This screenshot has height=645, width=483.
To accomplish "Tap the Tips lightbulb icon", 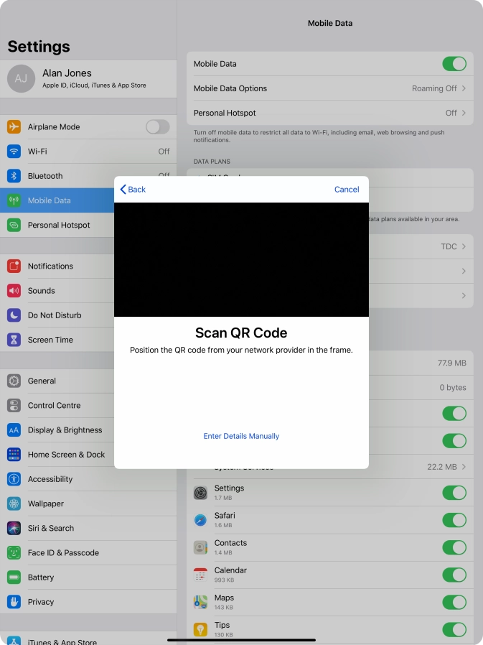I will pyautogui.click(x=201, y=629).
